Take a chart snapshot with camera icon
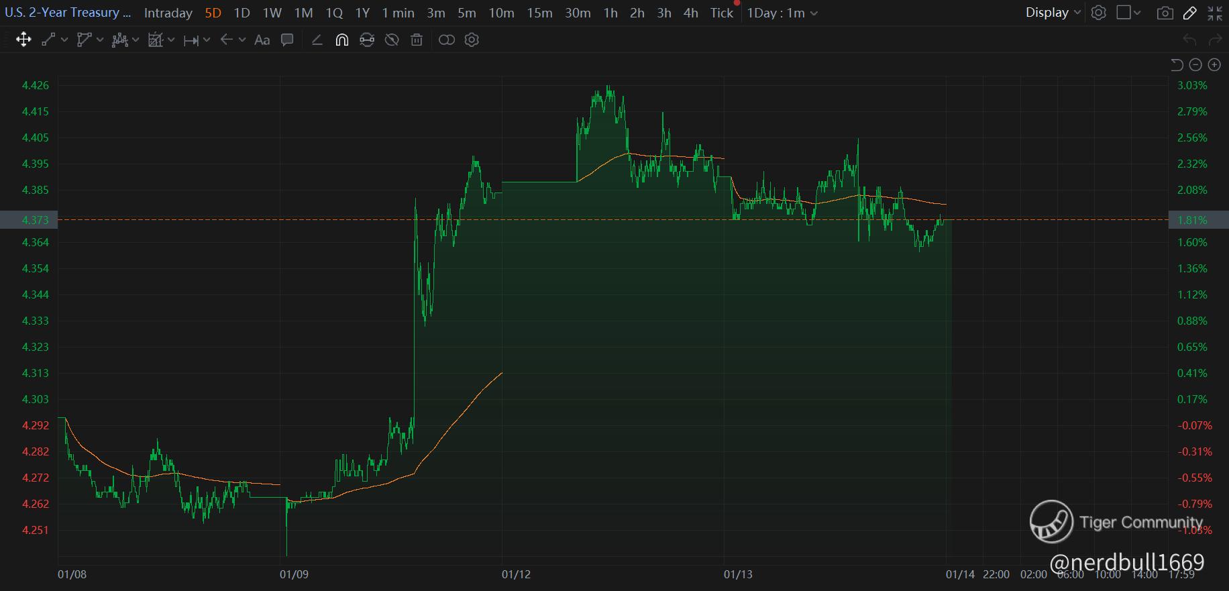 (1165, 13)
